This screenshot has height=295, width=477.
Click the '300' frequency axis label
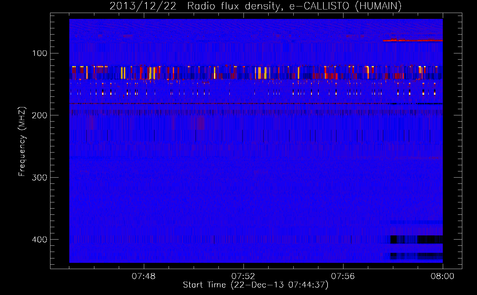[x=40, y=177]
